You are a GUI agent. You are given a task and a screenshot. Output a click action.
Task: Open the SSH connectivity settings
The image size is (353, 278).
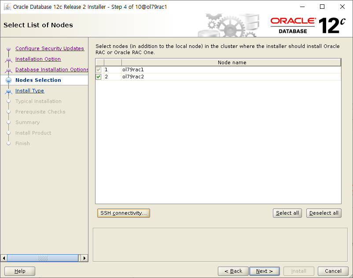coord(124,213)
